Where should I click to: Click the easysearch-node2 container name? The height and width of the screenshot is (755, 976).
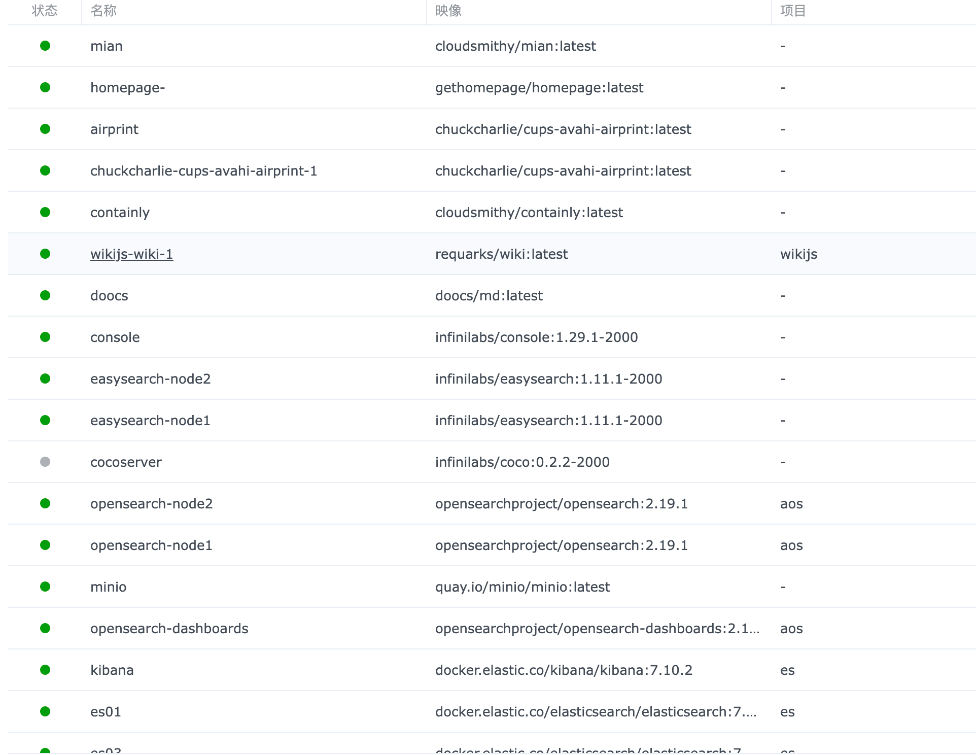pos(150,379)
